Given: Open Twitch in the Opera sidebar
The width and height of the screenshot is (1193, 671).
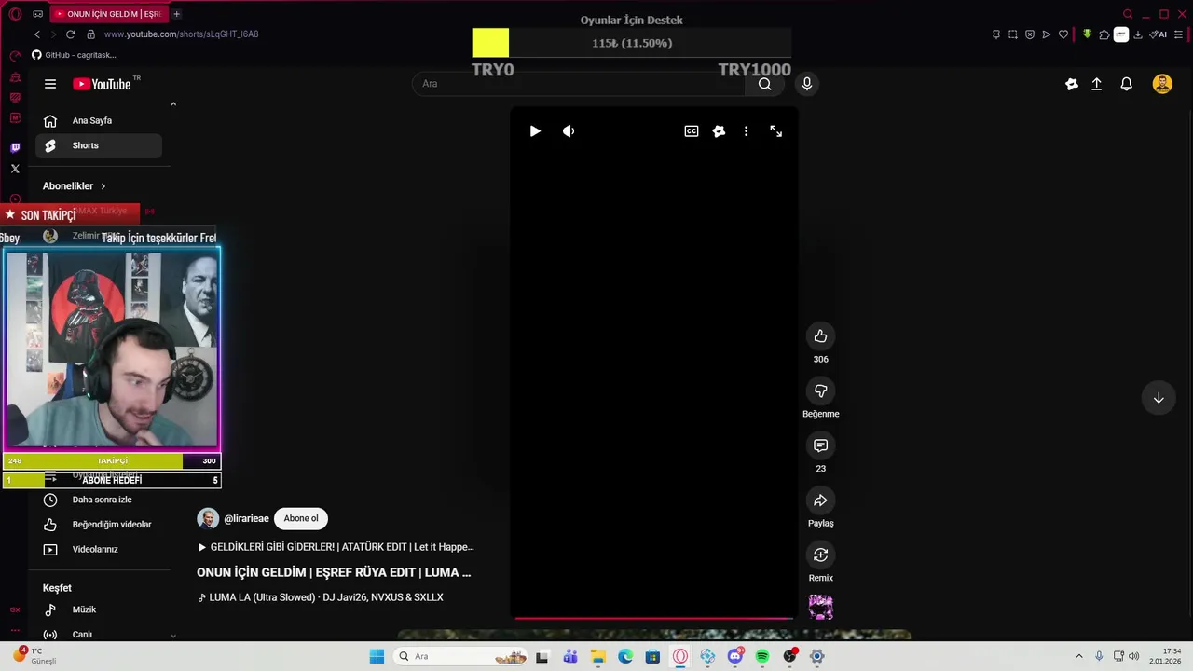Looking at the screenshot, I should coord(15,147).
